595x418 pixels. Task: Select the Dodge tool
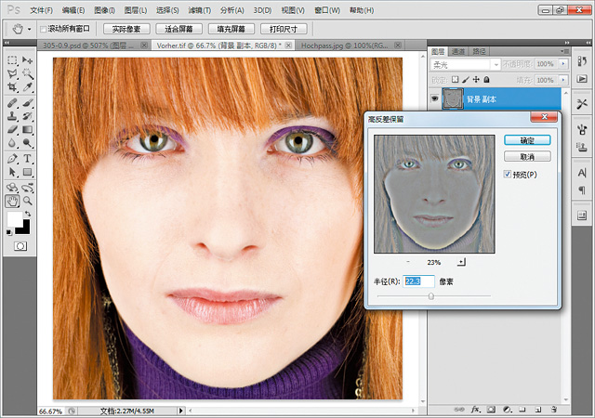[27, 143]
